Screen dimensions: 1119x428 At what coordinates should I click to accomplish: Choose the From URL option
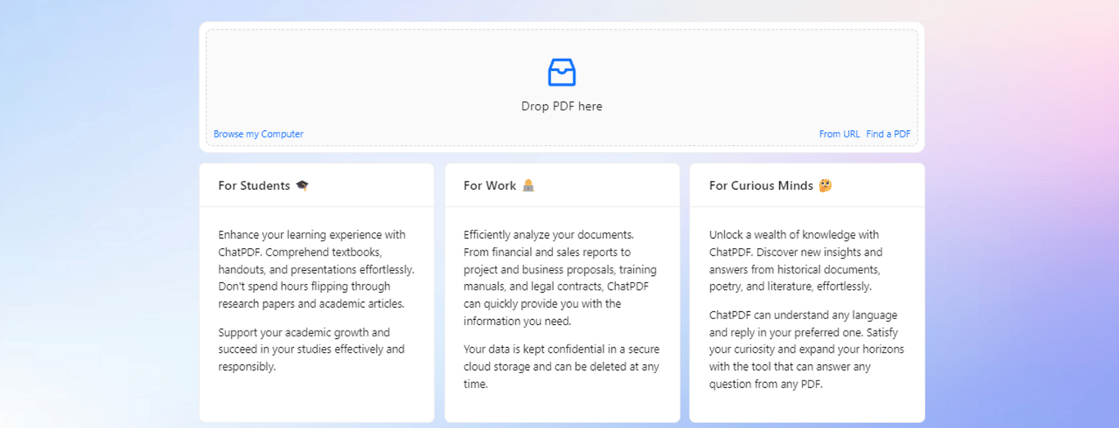click(839, 134)
